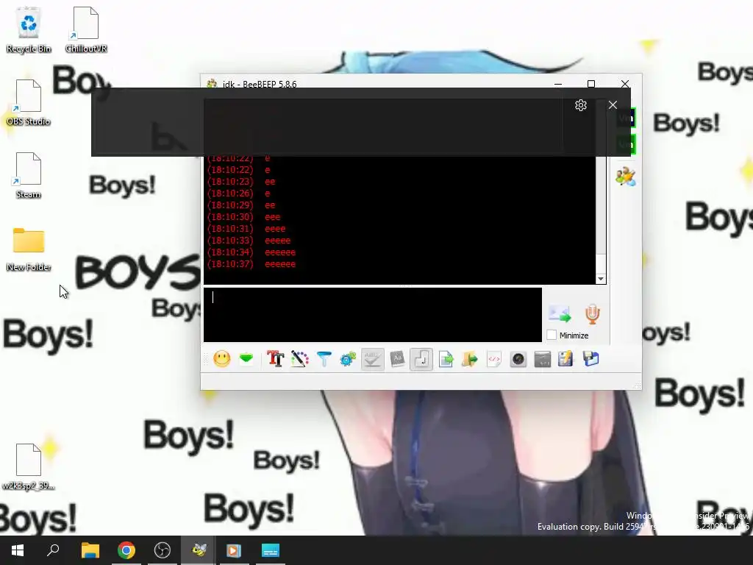Screen dimensions: 753x565
Task: Switch to OBS Studio taskbar icon
Action: (x=163, y=550)
